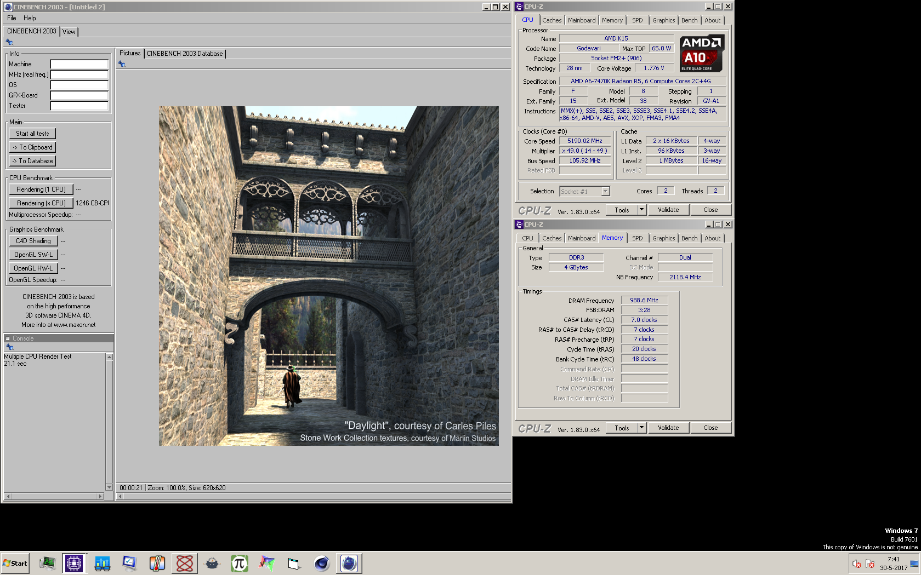The height and width of the screenshot is (575, 921).
Task: Click the upper CPU-Z window title icon
Action: coord(519,7)
